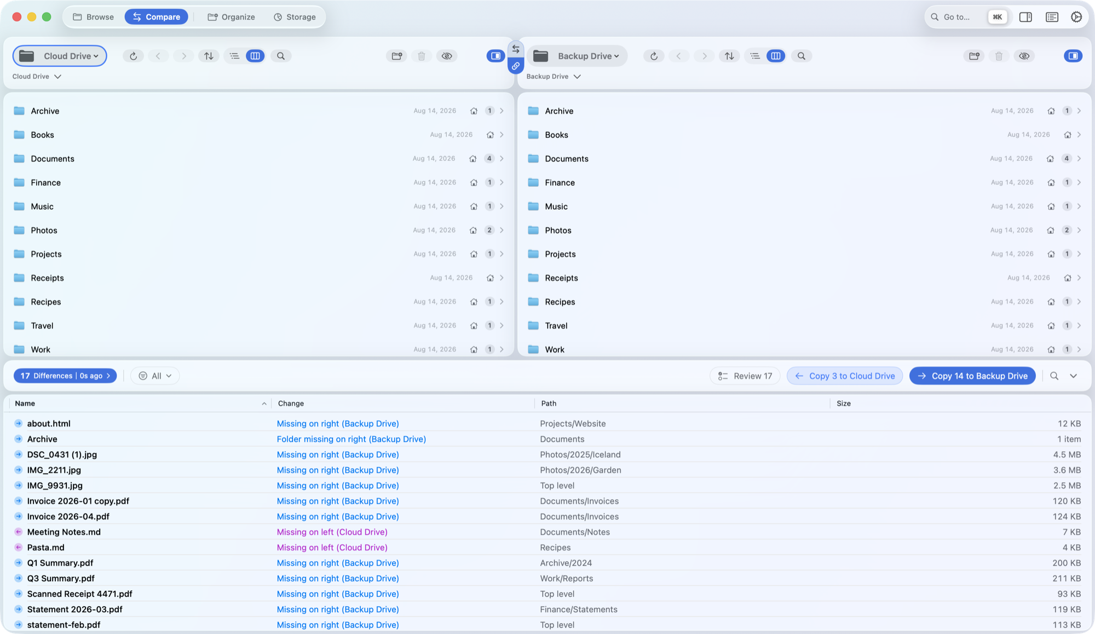Toggle the activity log panel icon
Viewport: 1095px width, 634px height.
click(1052, 17)
